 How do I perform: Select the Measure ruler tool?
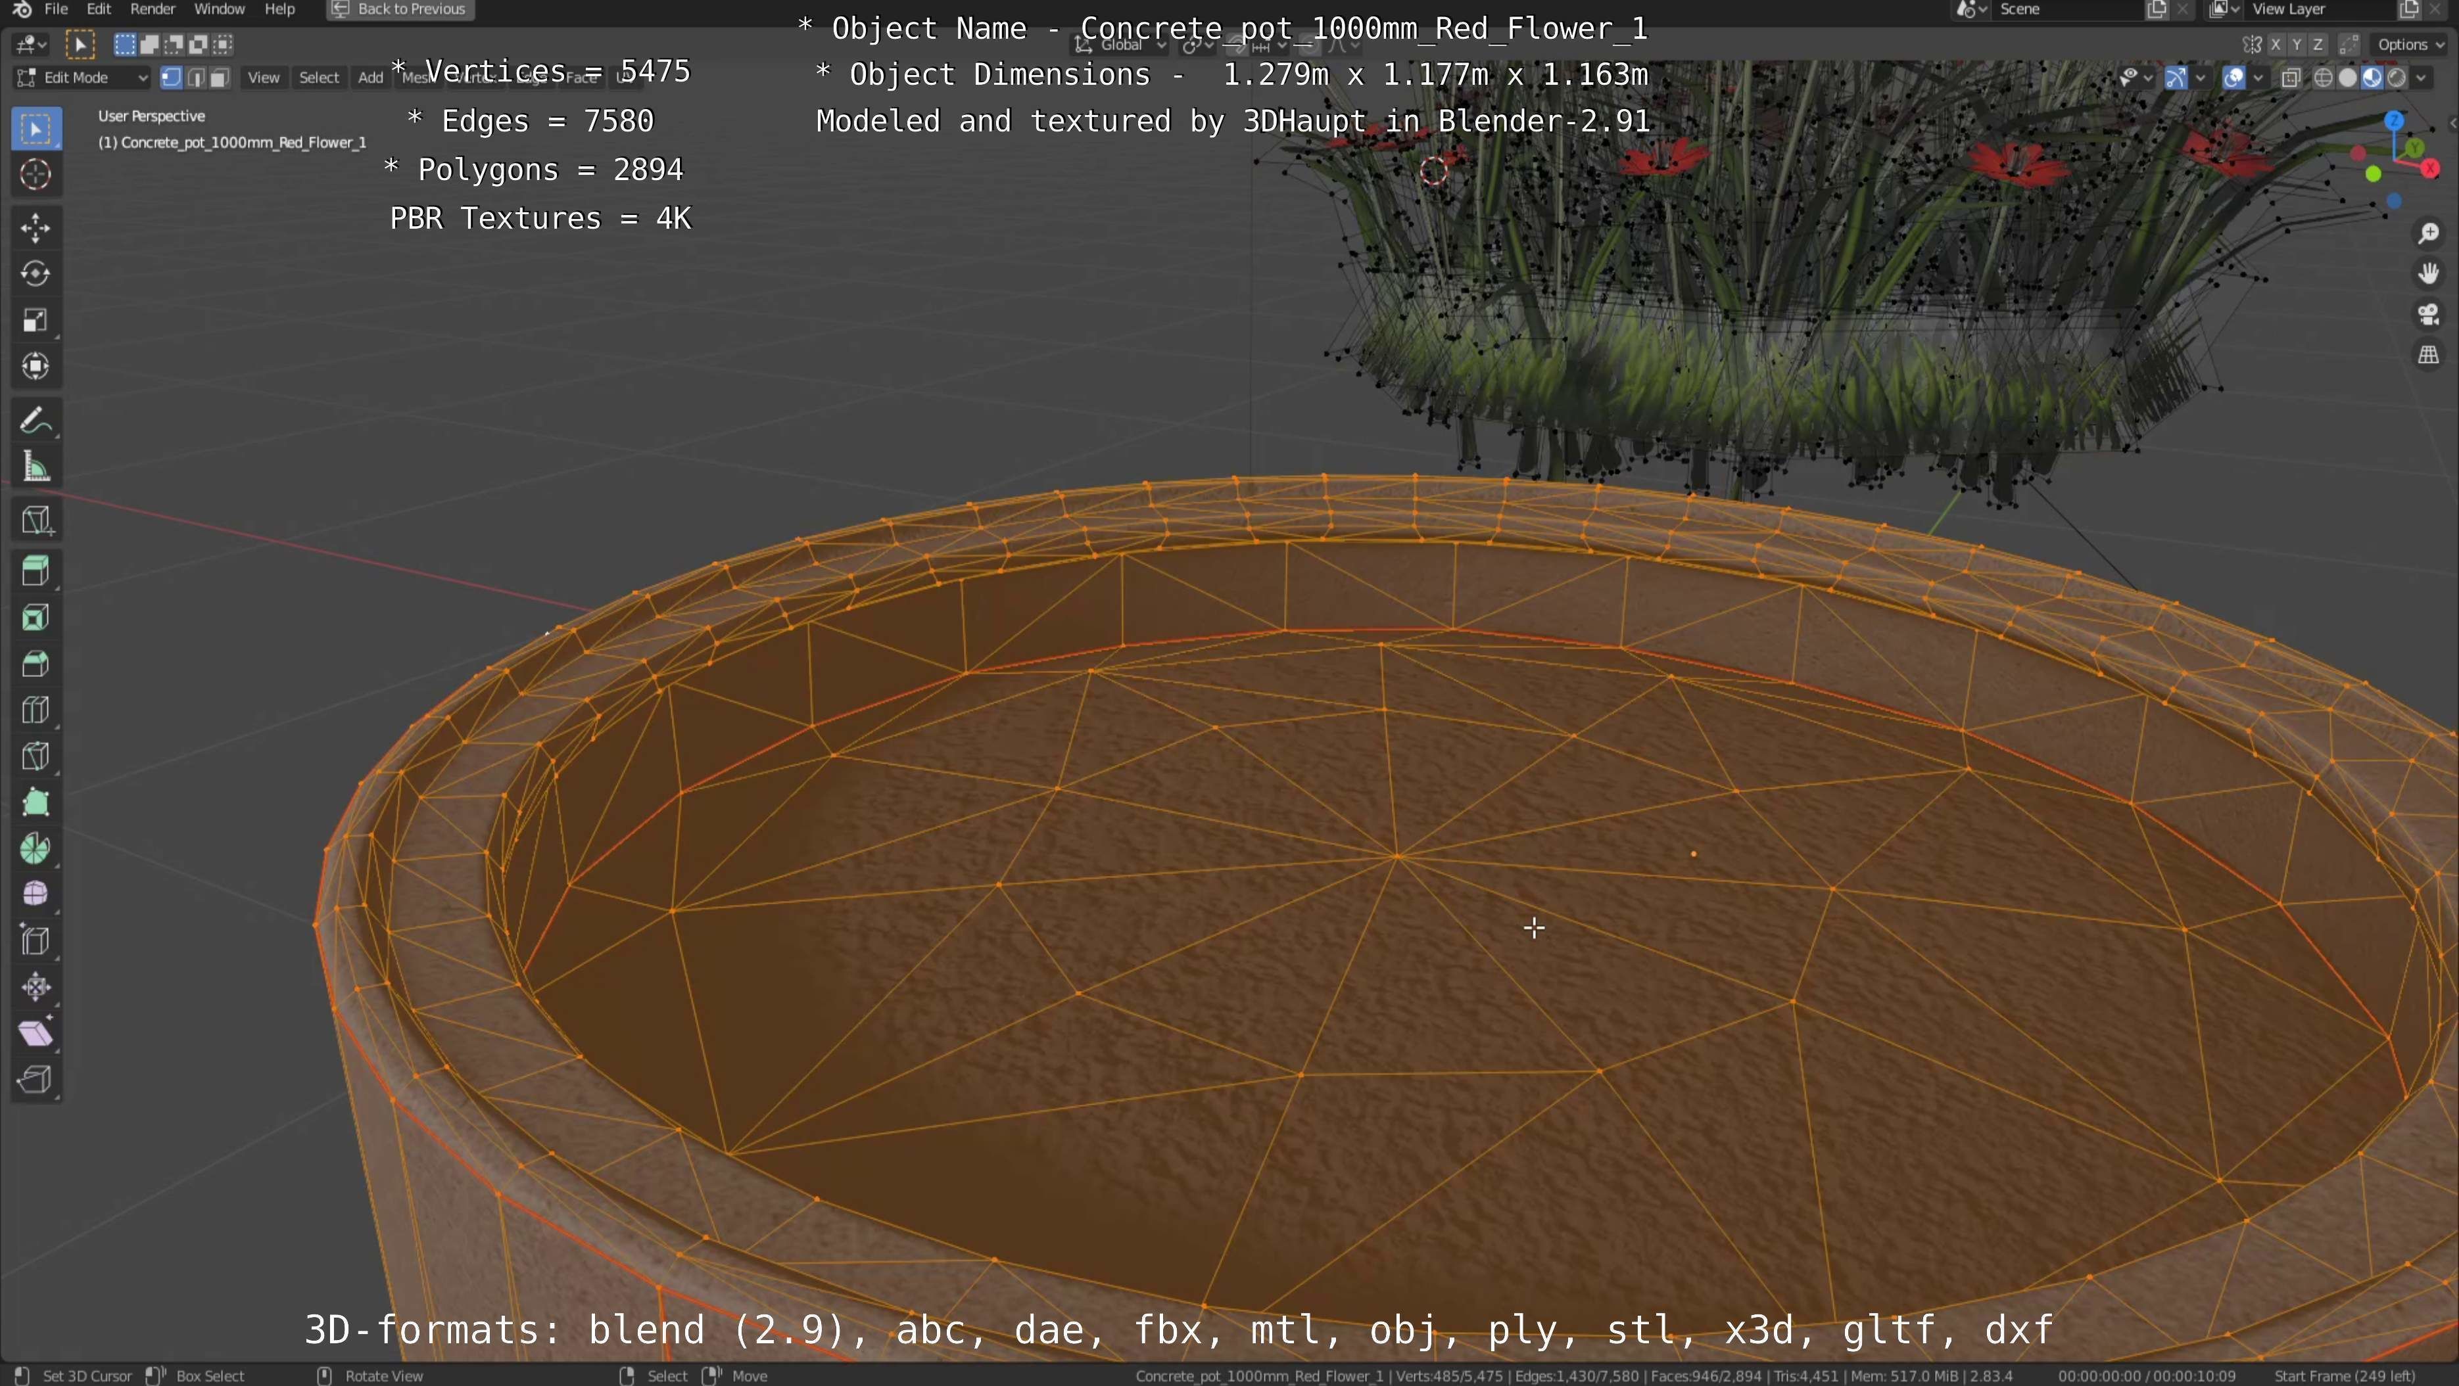coord(36,467)
